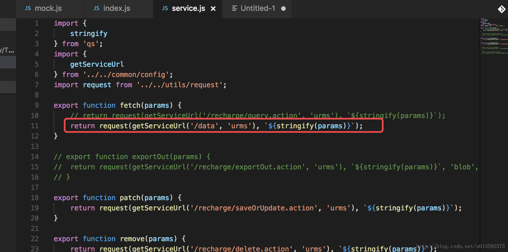508x252 pixels.
Task: Click the '../../utils/request' path string
Action: 180,85
